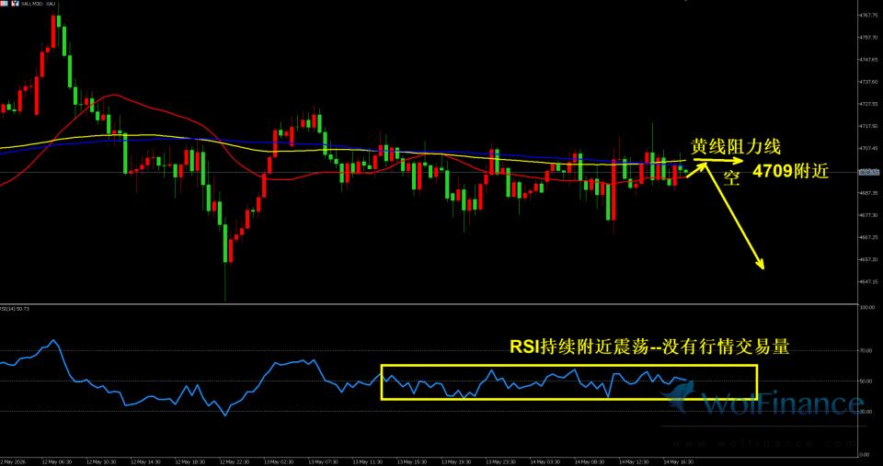The width and height of the screenshot is (883, 466).
Task: Click the WolFinance watermark logo
Action: click(x=762, y=402)
